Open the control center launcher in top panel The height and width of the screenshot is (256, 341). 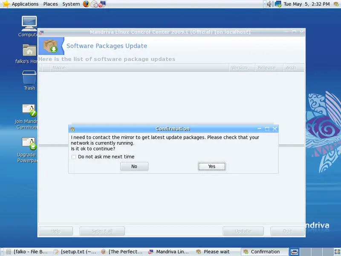click(102, 4)
